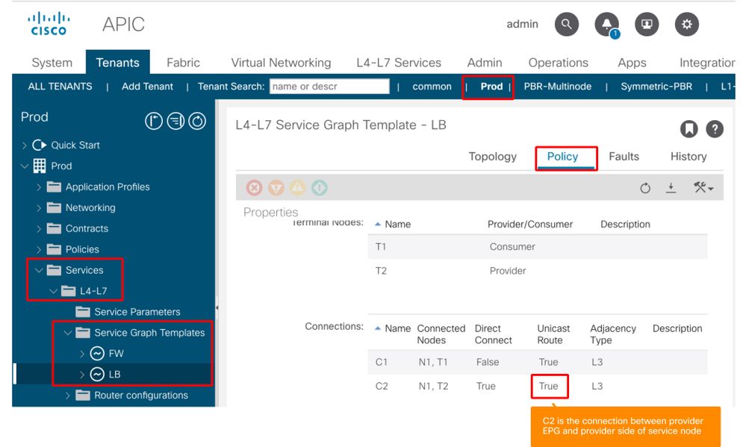
Task: Click the LB service graph icon
Action: [x=97, y=375]
